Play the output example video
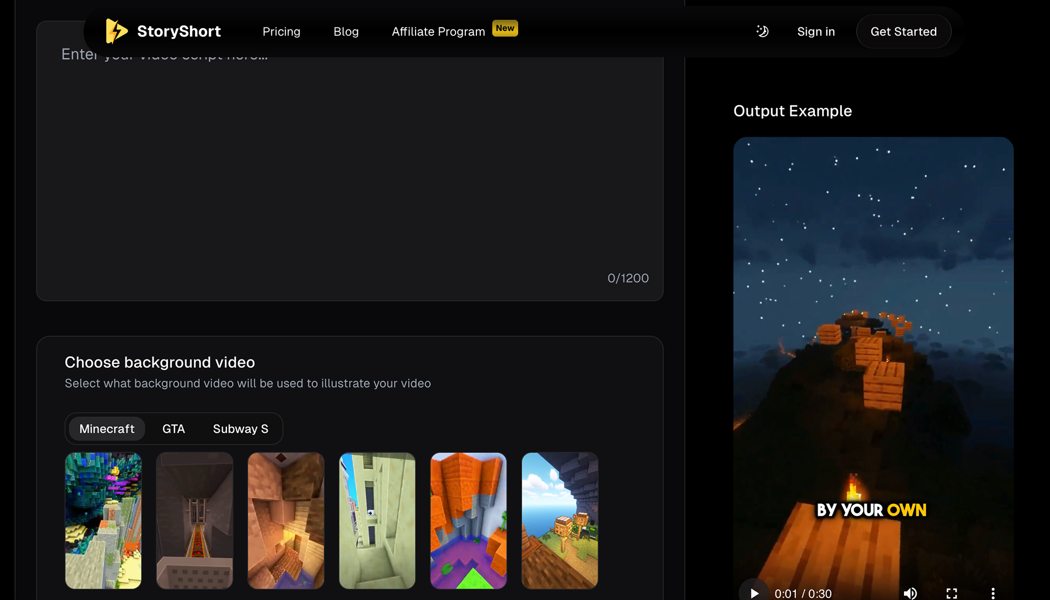The width and height of the screenshot is (1050, 600). pyautogui.click(x=755, y=593)
